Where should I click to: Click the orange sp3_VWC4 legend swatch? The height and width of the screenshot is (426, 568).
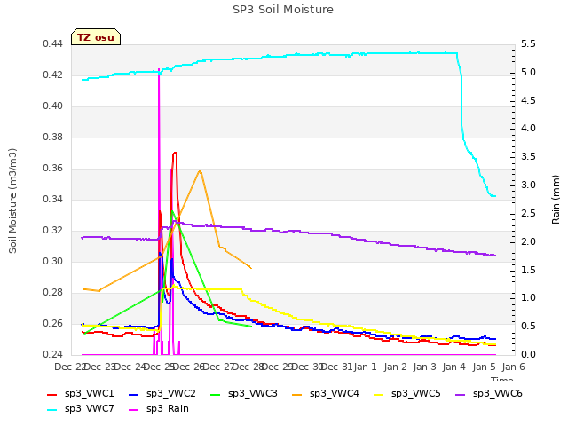coord(297,394)
